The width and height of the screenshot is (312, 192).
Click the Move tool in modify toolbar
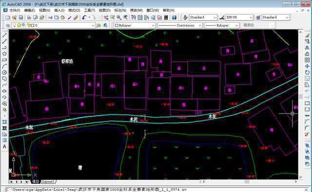[x=307, y=66]
